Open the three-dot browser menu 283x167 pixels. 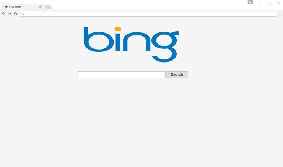pyautogui.click(x=280, y=14)
